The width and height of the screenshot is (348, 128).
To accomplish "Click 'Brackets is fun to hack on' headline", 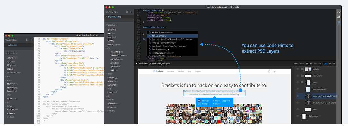I will 214,85.
